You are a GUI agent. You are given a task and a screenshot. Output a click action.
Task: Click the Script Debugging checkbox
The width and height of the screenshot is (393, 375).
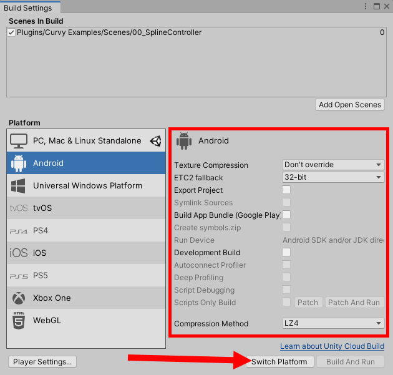pyautogui.click(x=286, y=290)
